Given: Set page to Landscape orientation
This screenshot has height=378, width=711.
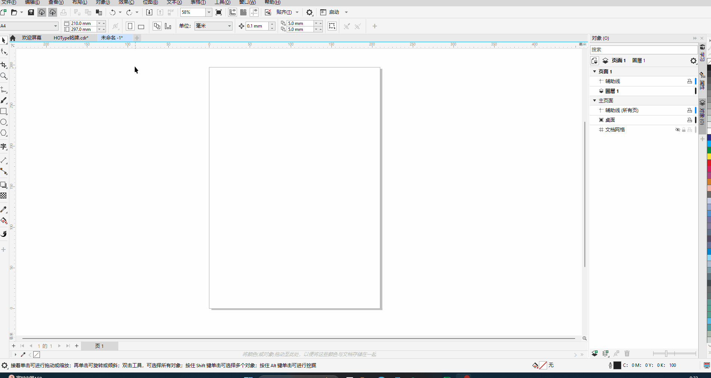Looking at the screenshot, I should 141,26.
